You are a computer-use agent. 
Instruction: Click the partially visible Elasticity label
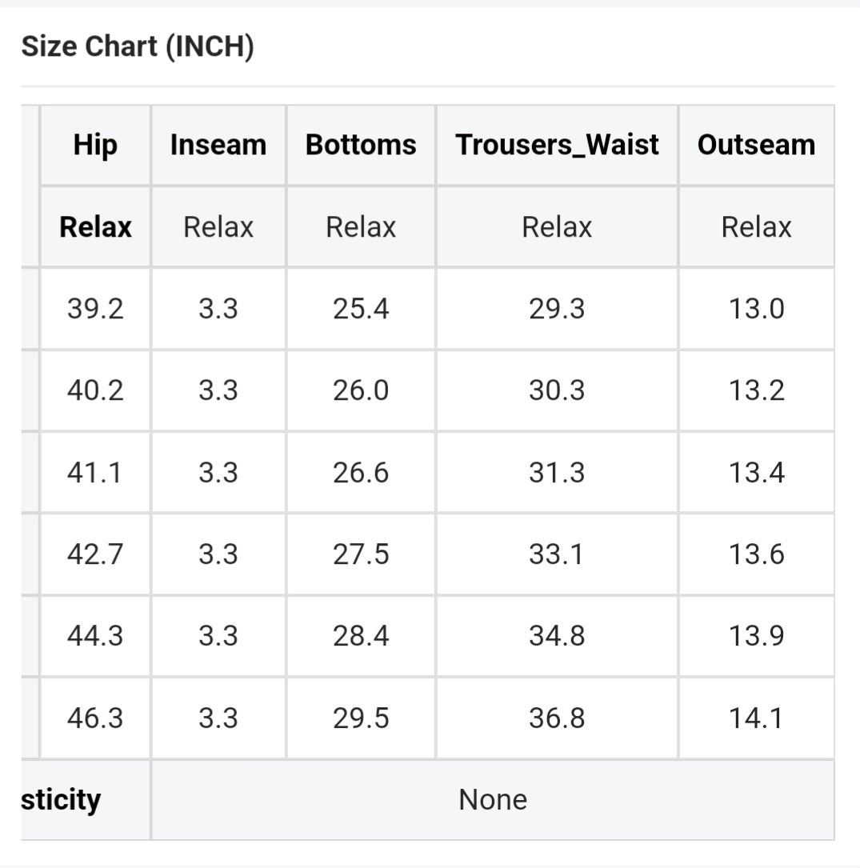click(x=62, y=800)
